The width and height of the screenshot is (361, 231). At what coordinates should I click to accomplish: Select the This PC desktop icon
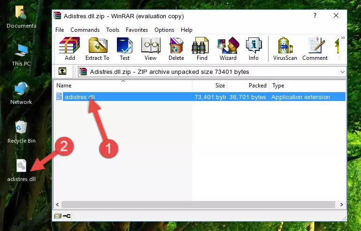(21, 55)
